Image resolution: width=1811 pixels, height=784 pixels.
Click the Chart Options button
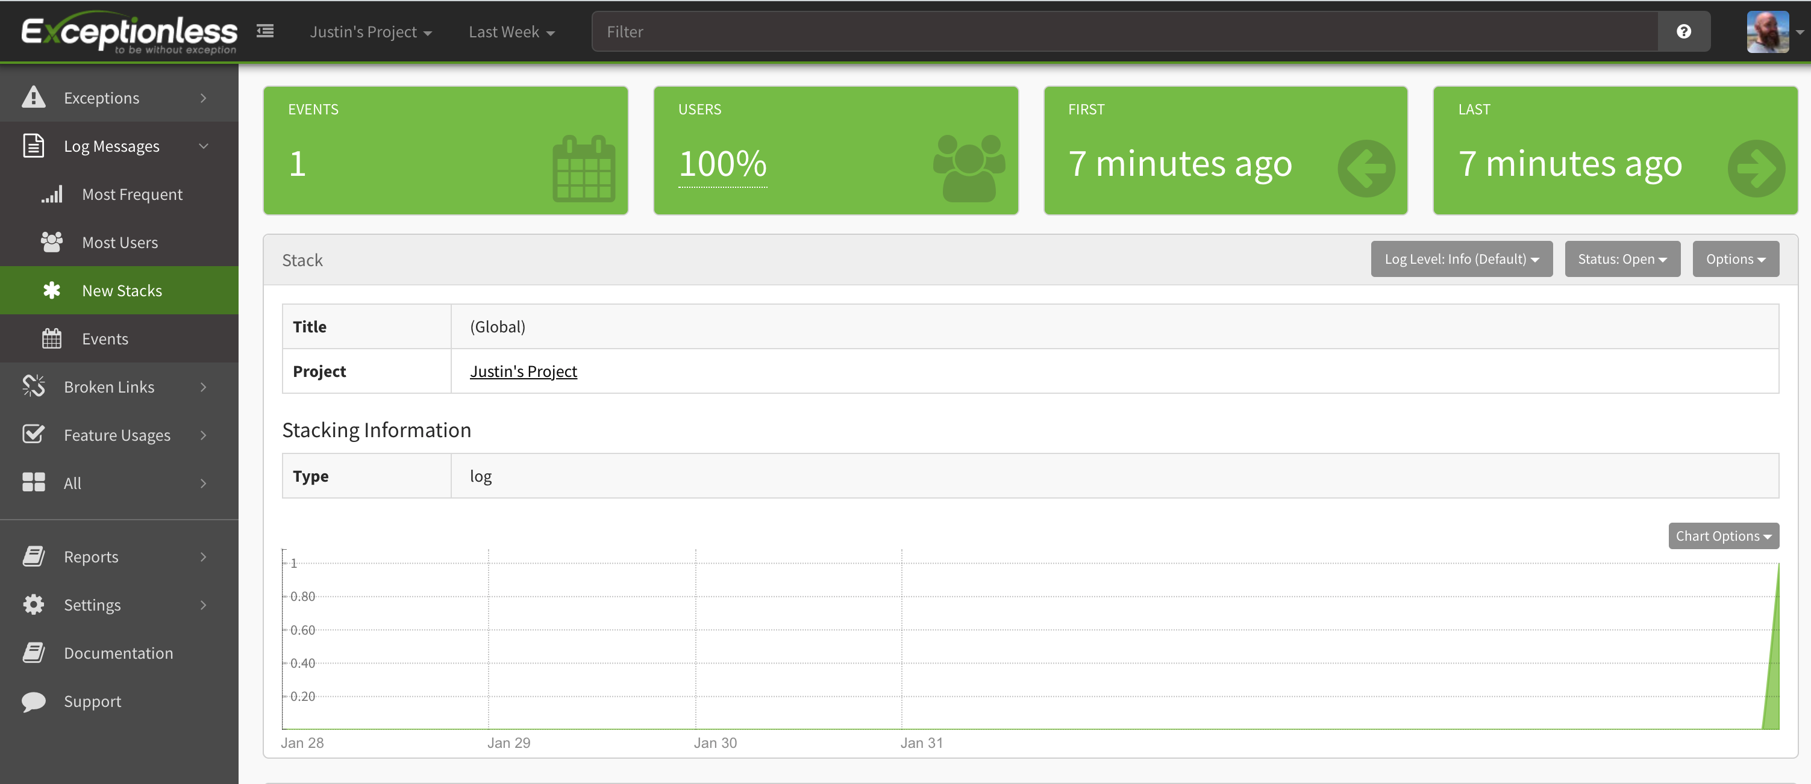1722,536
